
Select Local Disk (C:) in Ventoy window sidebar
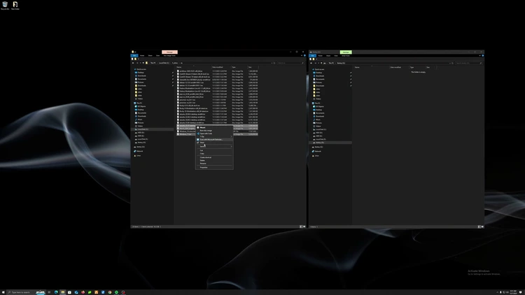(x=321, y=129)
